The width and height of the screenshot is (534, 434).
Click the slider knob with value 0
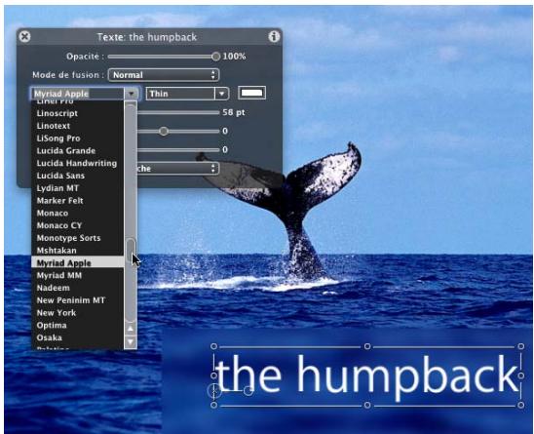[x=164, y=132]
